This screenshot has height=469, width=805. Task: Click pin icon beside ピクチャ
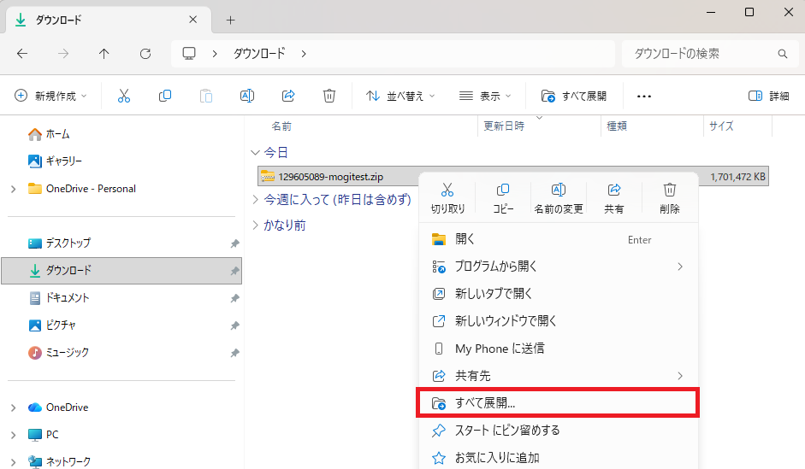click(x=234, y=325)
